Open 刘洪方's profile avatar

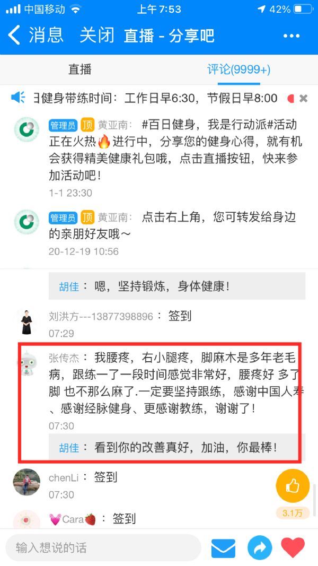pos(26,322)
